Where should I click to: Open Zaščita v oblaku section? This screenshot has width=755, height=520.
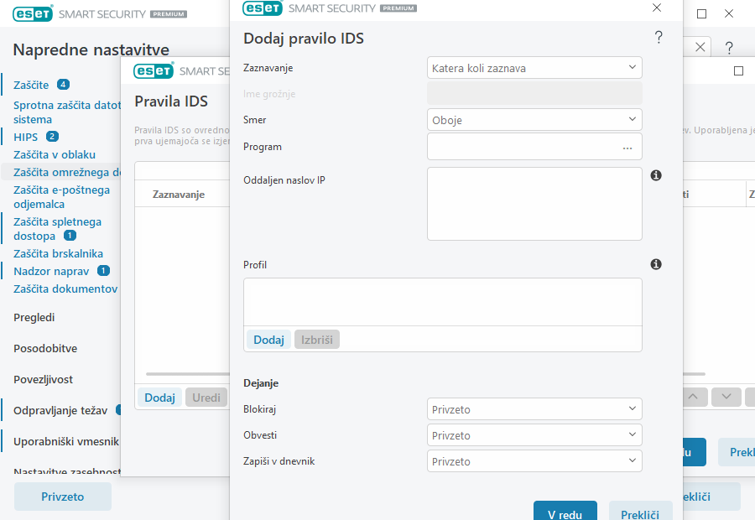coord(55,154)
